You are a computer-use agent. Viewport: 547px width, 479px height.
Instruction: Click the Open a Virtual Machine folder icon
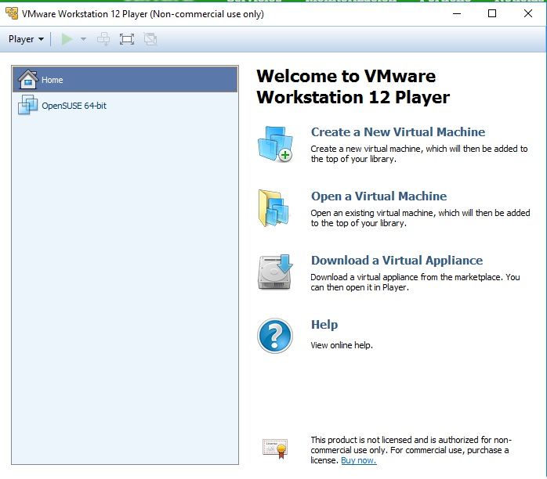[274, 208]
